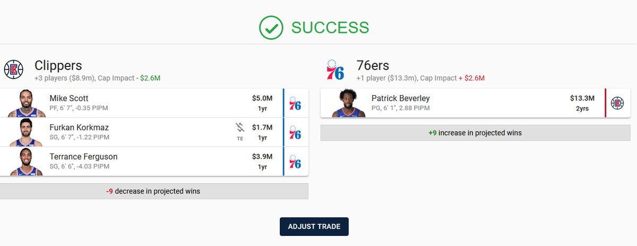Click the 76ers team logo in header
637x246 pixels.
335,70
